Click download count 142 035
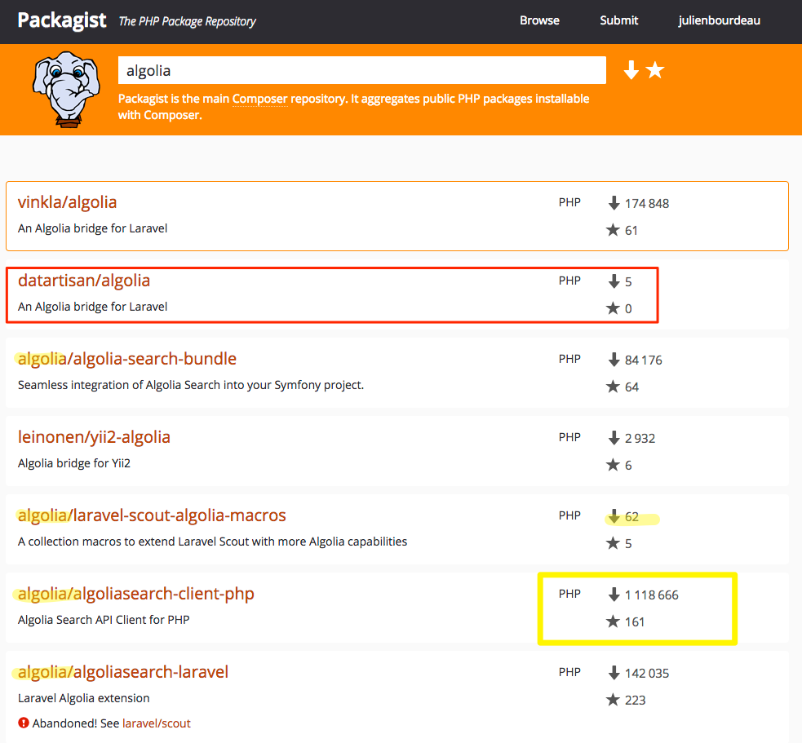Image resolution: width=802 pixels, height=743 pixels. point(647,673)
